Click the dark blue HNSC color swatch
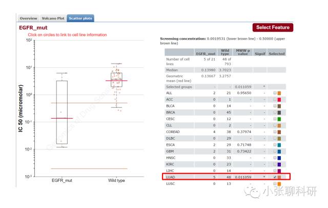The image size is (328, 208). (x=279, y=158)
